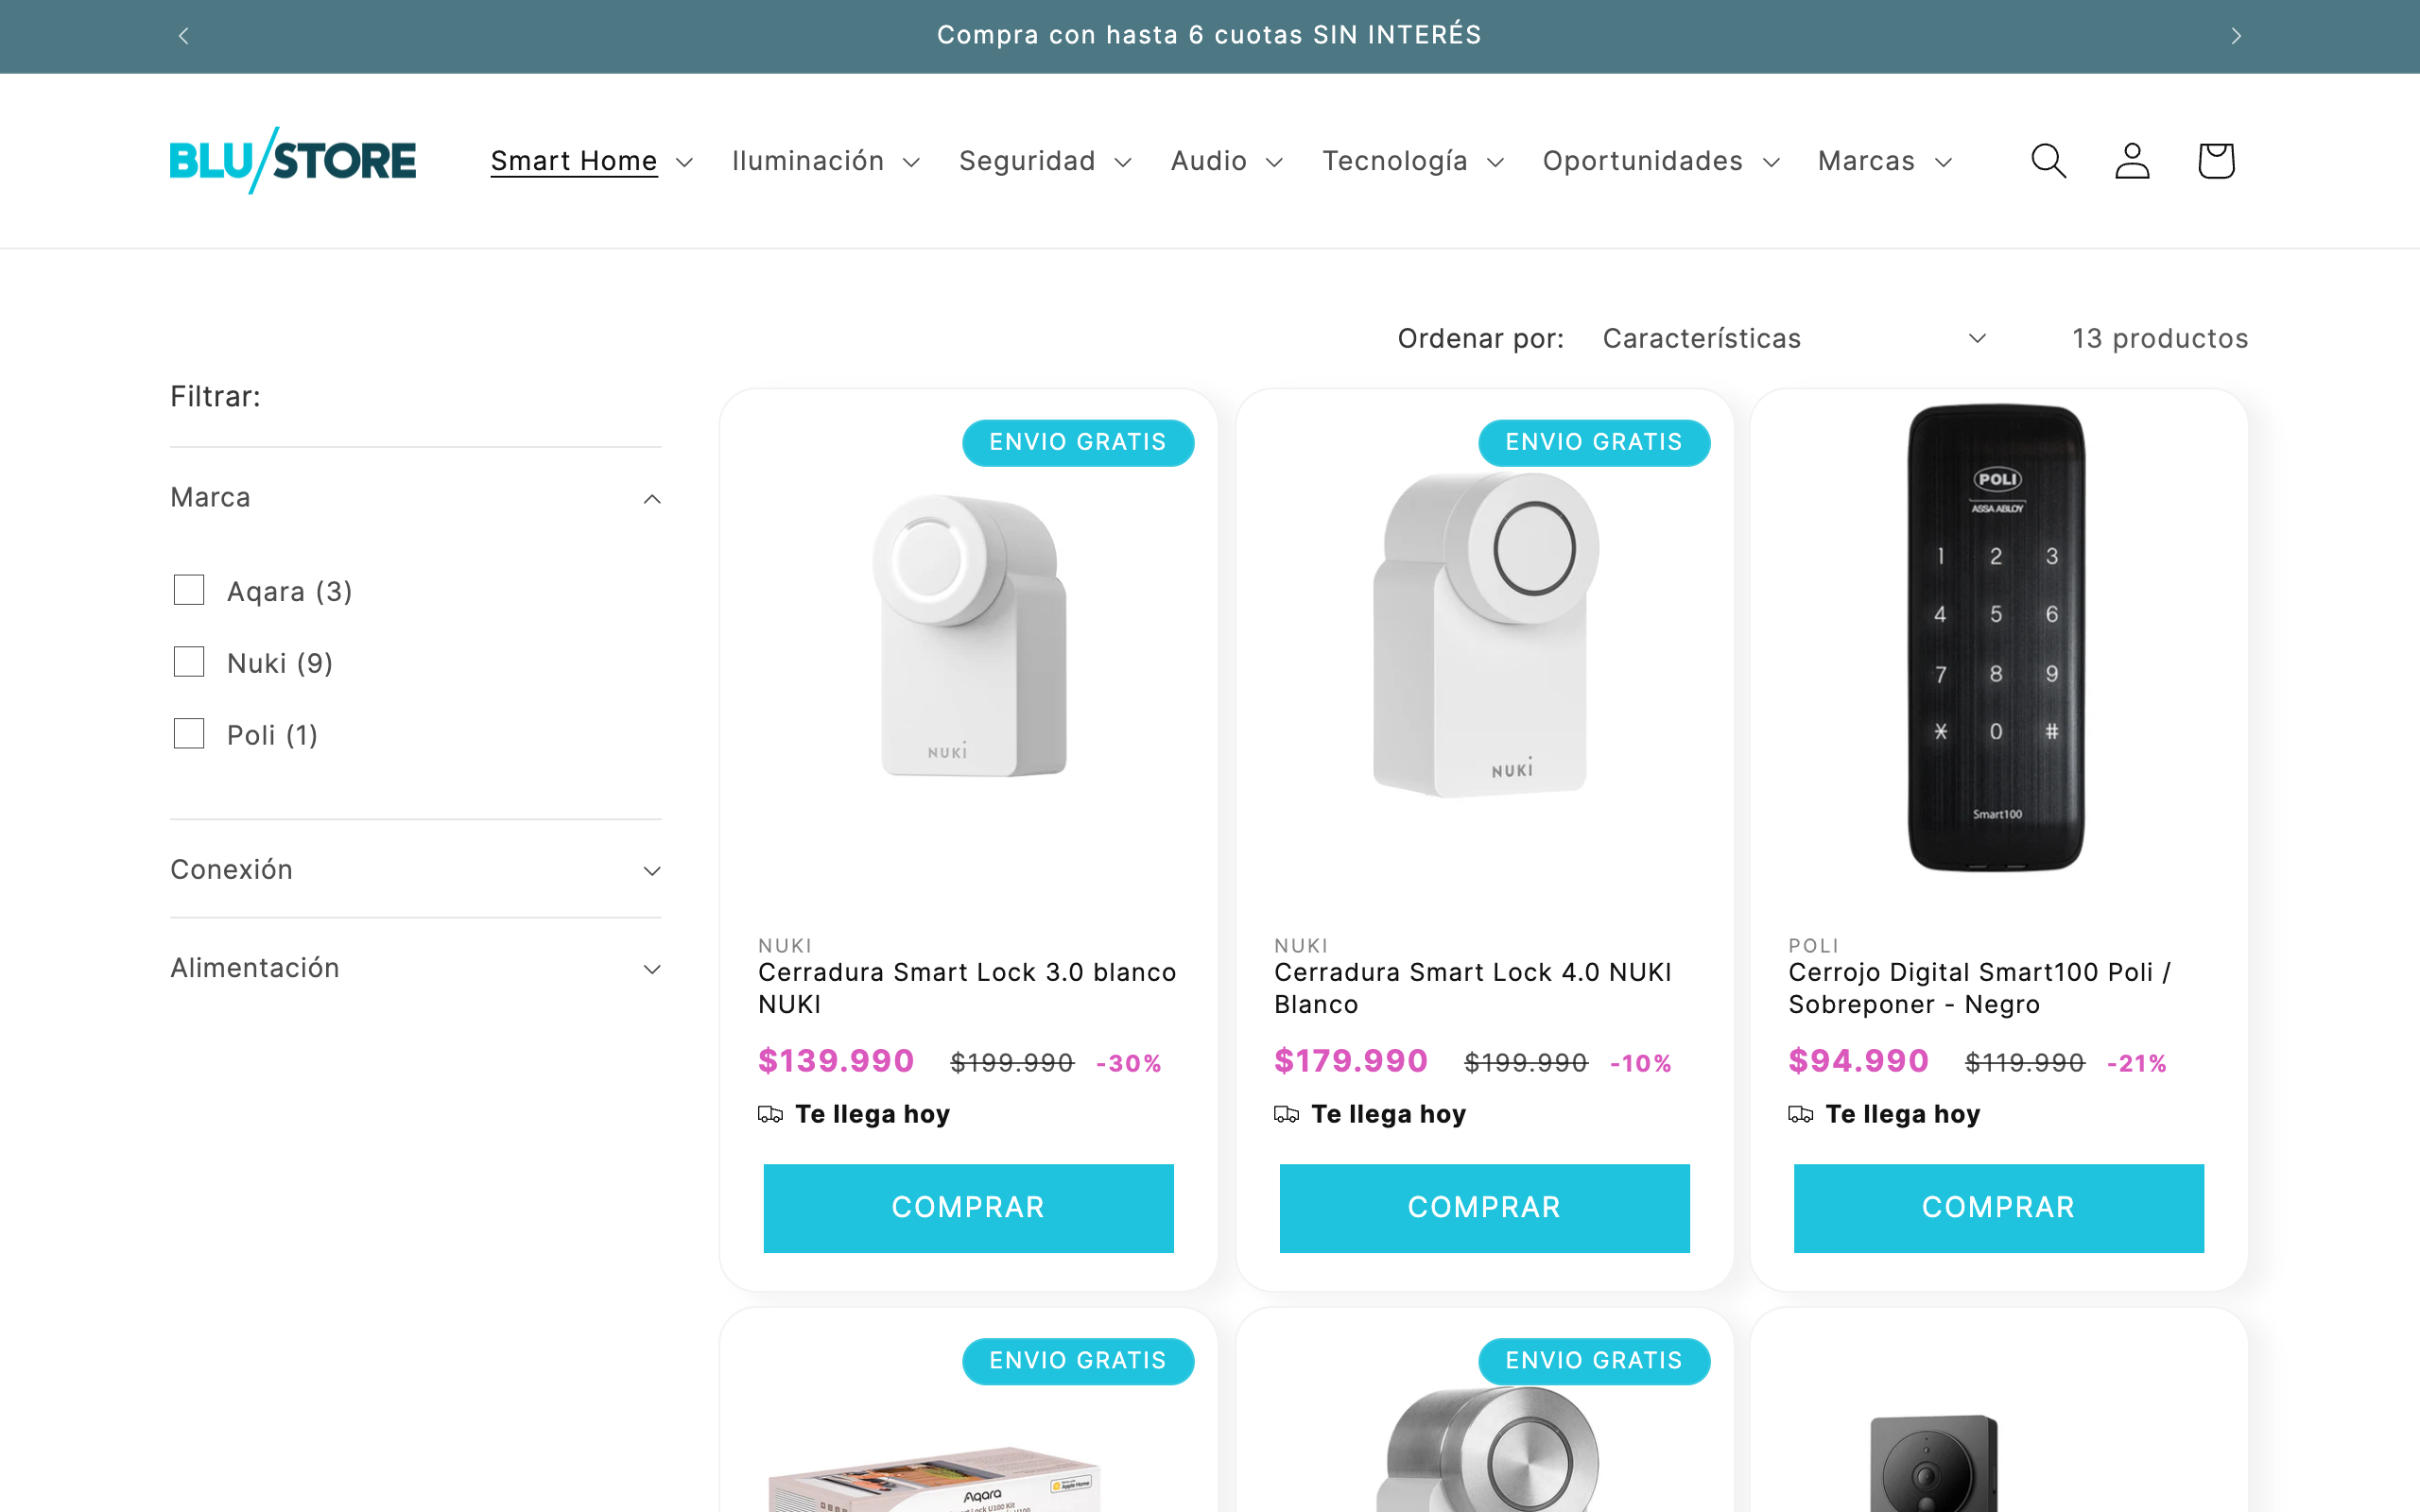
Task: Go to previous announcement with left arrow
Action: tap(184, 35)
